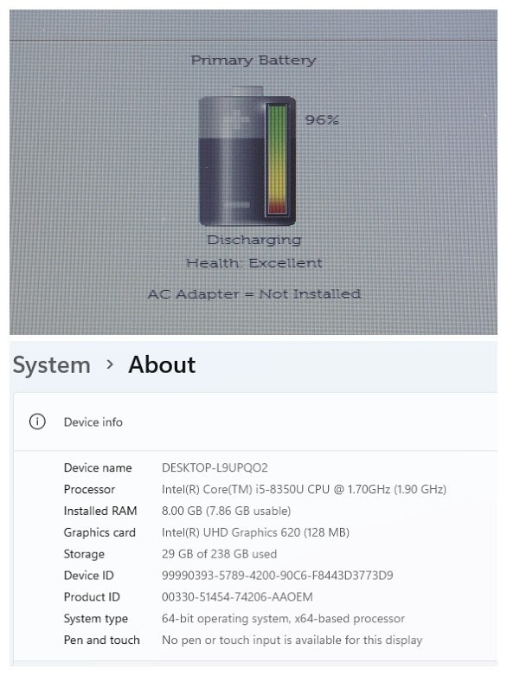The width and height of the screenshot is (507, 676).
Task: Click the Primary Battery heading
Action: [x=253, y=60]
